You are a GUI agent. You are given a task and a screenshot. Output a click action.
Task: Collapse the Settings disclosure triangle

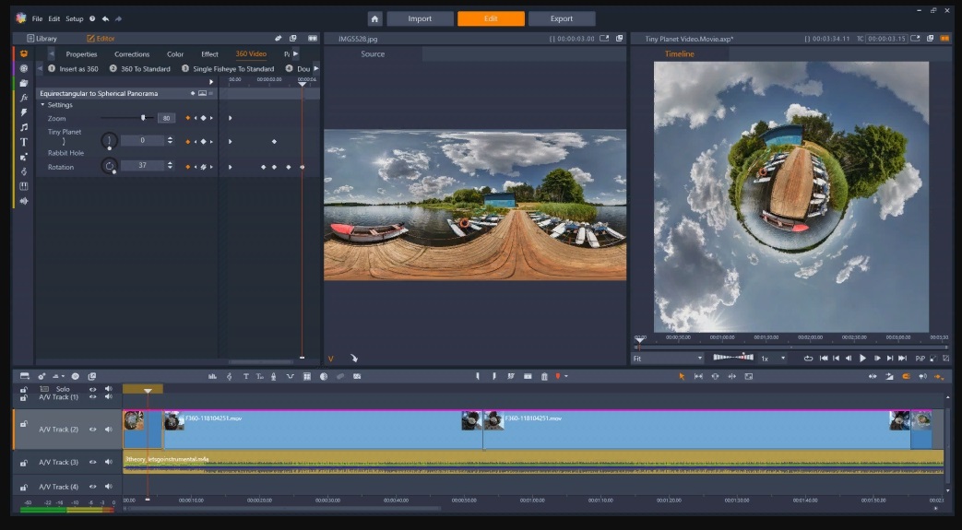click(43, 105)
